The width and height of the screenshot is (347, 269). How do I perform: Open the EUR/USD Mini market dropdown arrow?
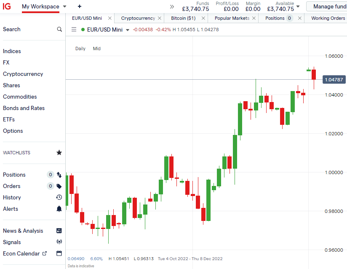pos(128,30)
